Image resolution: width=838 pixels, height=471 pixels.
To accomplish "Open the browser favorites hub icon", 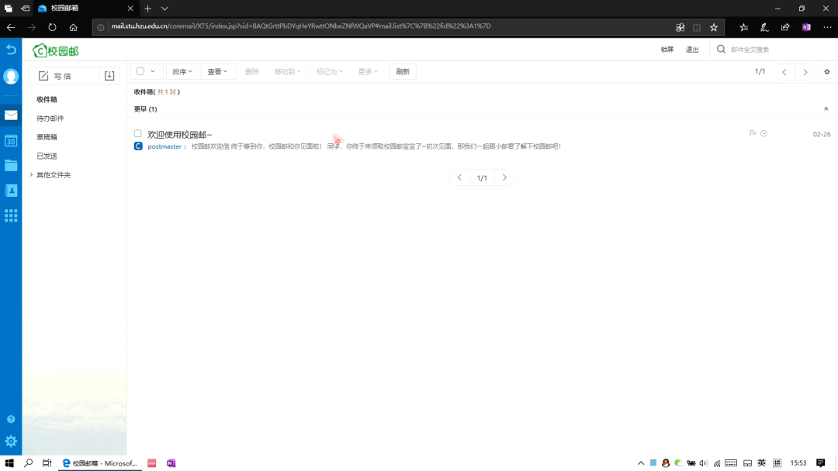I will click(x=743, y=27).
